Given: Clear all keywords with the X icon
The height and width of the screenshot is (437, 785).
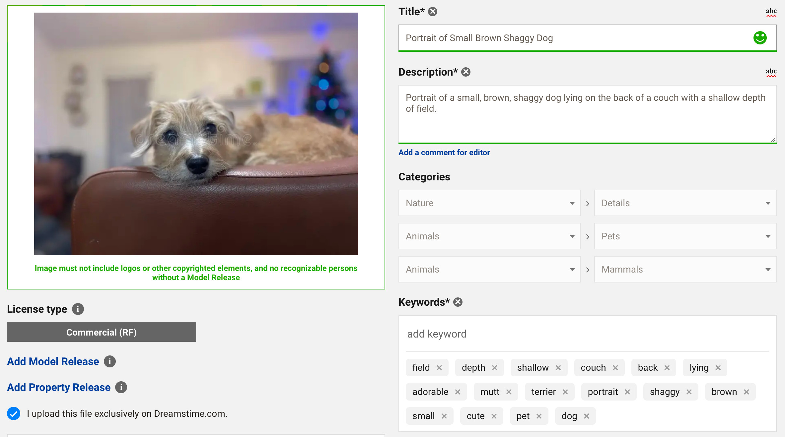Looking at the screenshot, I should click(458, 302).
